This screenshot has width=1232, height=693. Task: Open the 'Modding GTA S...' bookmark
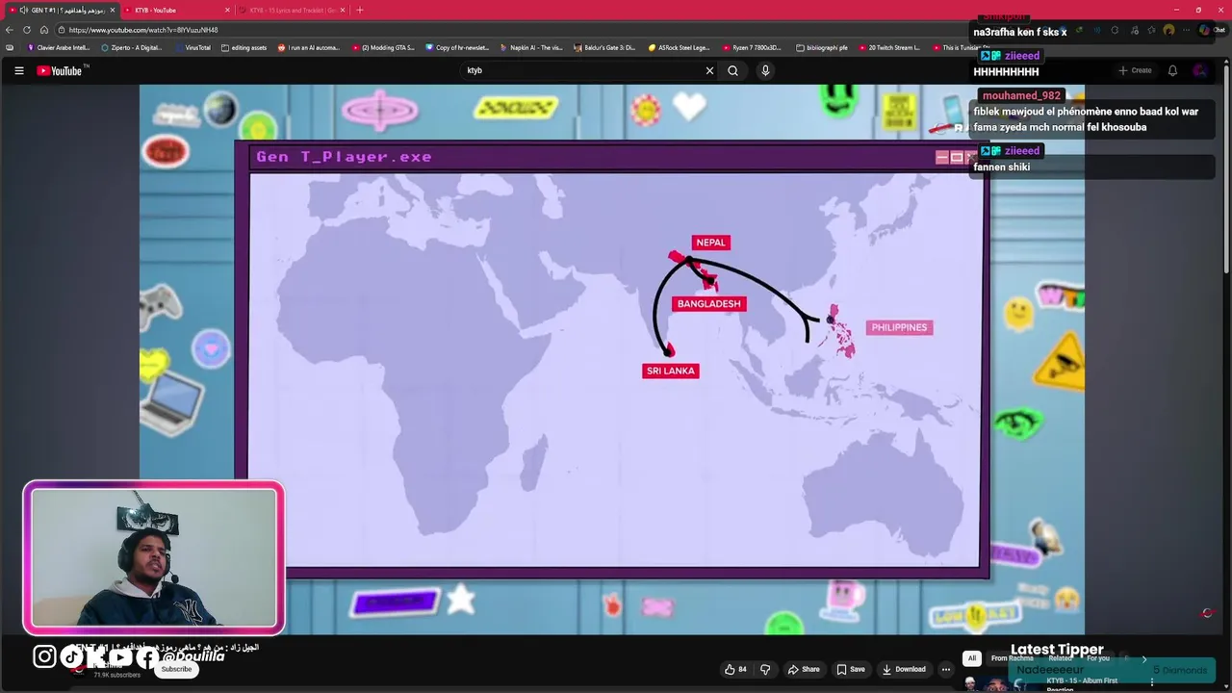point(383,47)
